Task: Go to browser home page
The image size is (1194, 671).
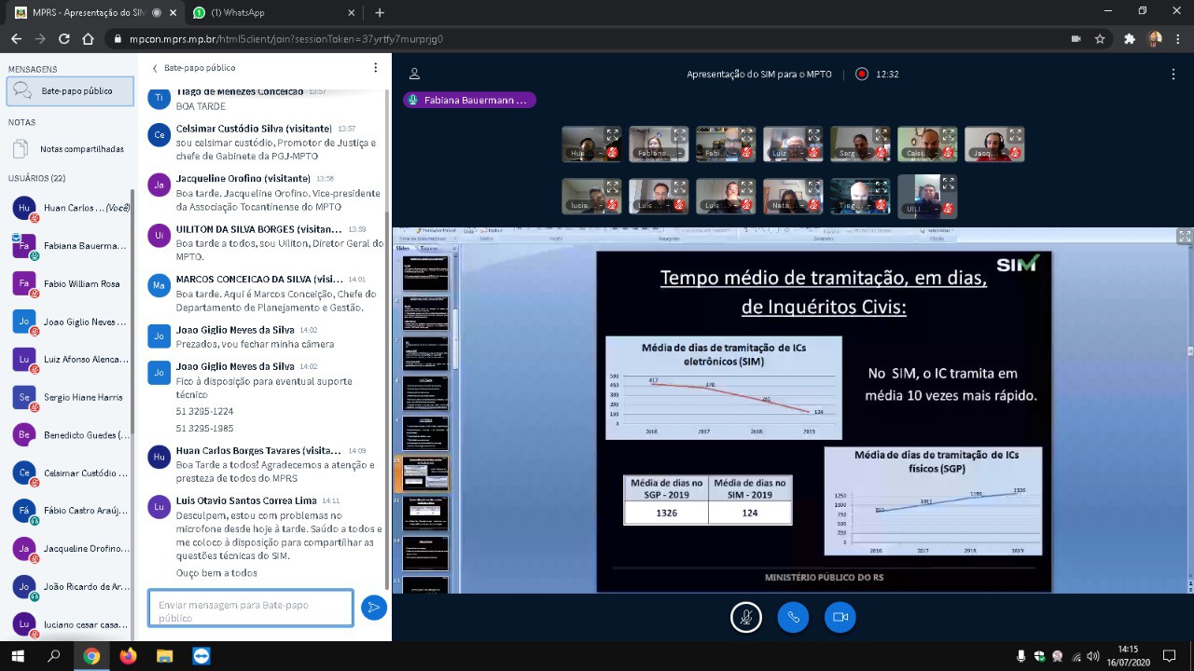Action: pos(88,39)
